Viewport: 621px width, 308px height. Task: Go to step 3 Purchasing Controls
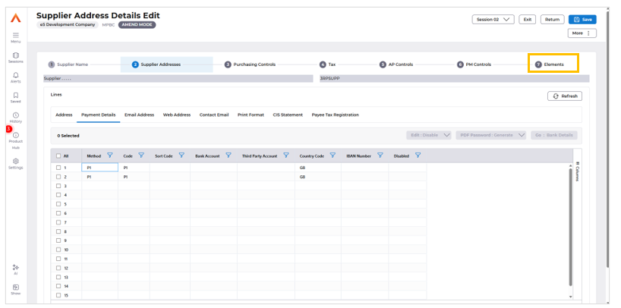click(250, 64)
